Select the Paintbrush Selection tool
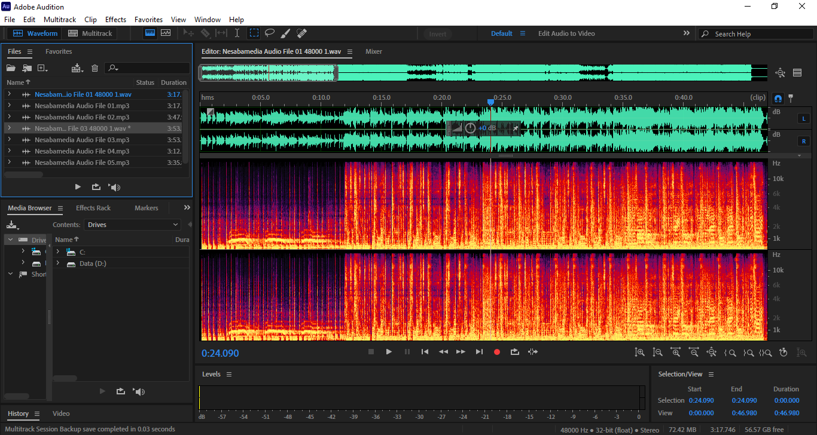 (x=286, y=33)
